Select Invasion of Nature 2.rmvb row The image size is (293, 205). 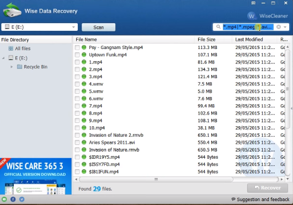point(179,135)
